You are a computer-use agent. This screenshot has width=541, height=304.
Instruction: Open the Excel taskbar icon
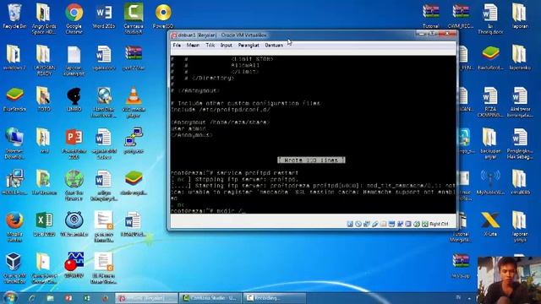[x=86, y=298]
